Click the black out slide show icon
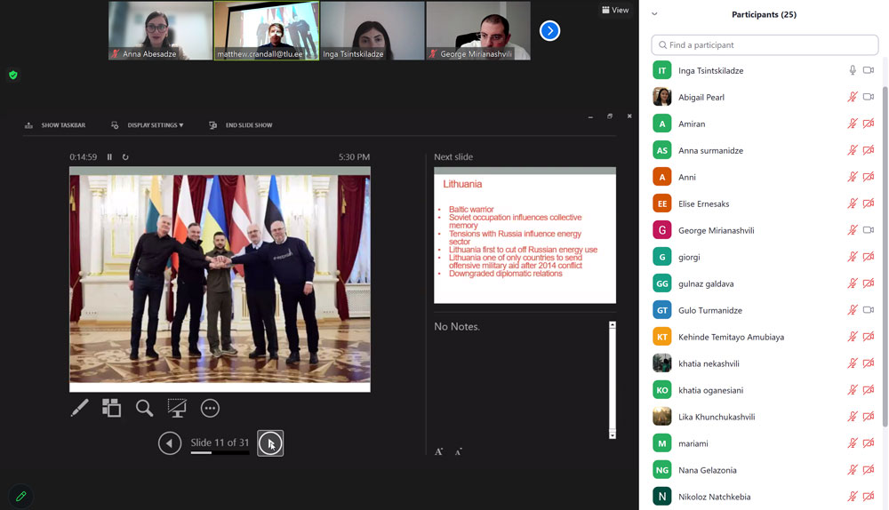Image resolution: width=889 pixels, height=510 pixels. pos(177,408)
